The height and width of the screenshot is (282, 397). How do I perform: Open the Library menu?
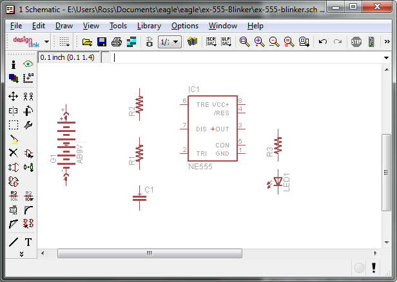[x=149, y=26]
